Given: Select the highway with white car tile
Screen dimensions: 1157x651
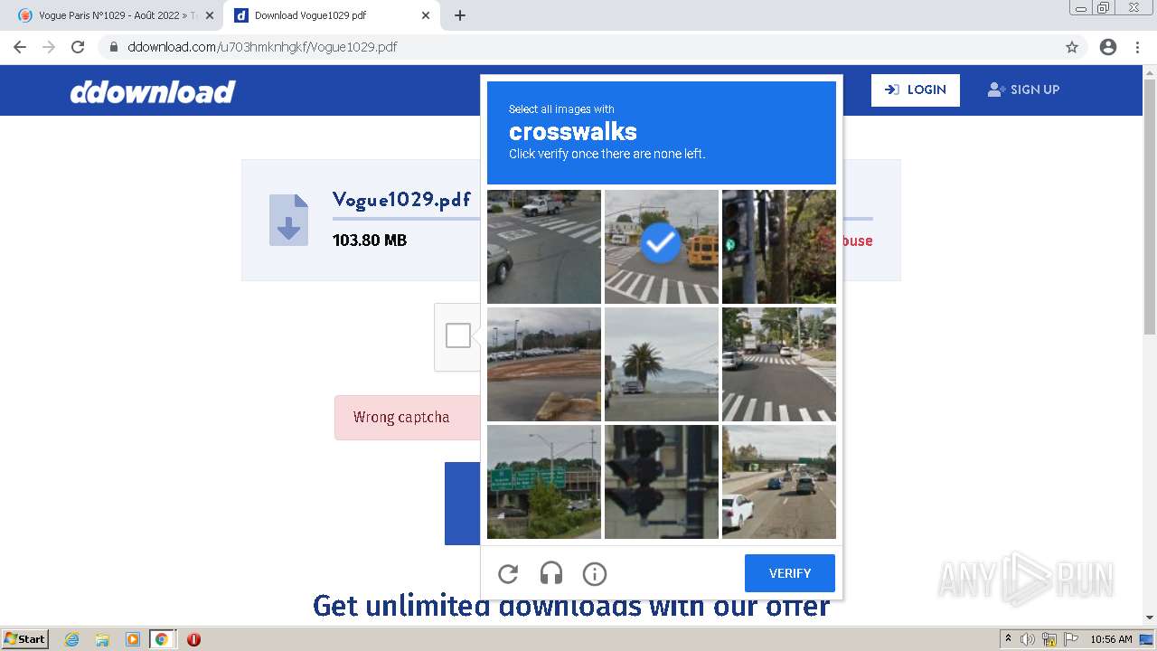Looking at the screenshot, I should point(779,482).
